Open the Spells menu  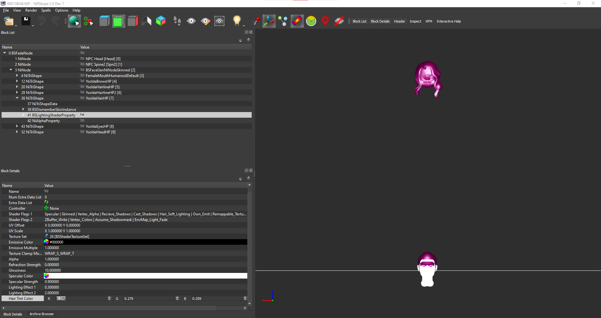tap(46, 10)
